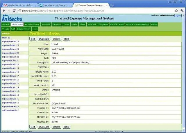Click the bottom Edit button

pos(33,127)
